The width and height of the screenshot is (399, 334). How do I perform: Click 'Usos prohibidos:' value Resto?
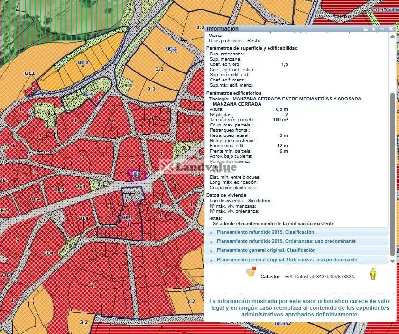254,41
